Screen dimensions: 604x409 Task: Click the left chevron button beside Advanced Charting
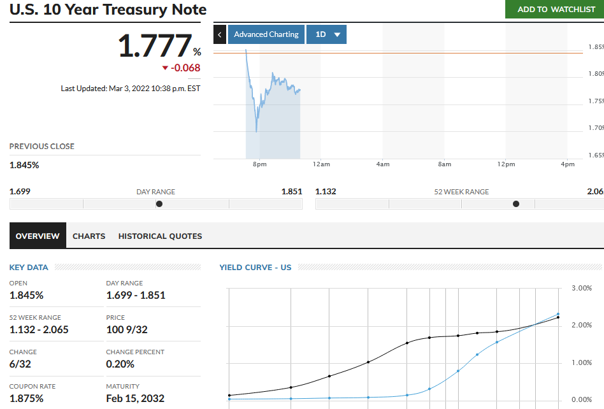[220, 34]
